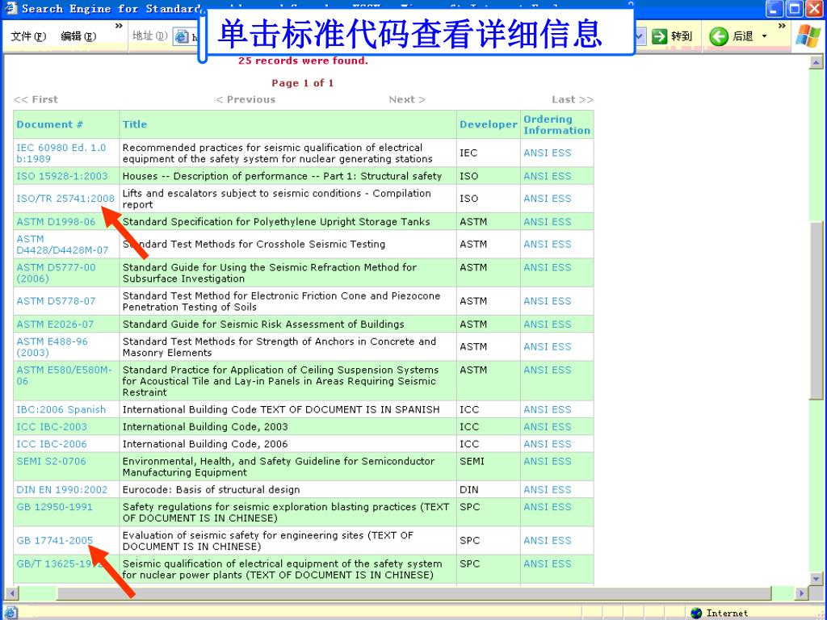Open the ASTM E580/E580M-06 link
The image size is (827, 620).
[x=65, y=375]
